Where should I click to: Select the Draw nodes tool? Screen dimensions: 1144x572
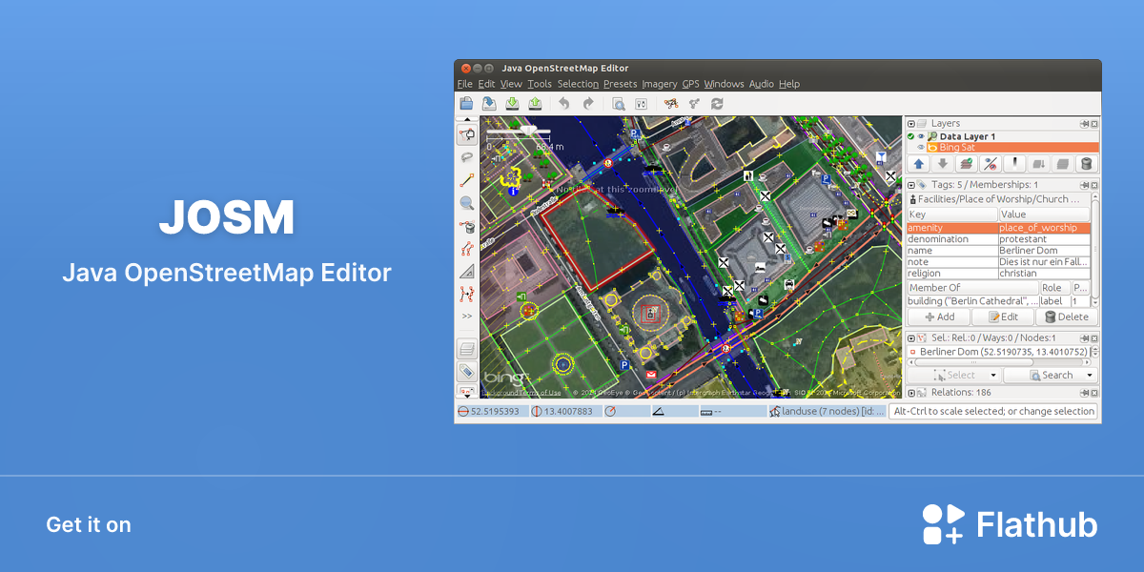pos(467,179)
